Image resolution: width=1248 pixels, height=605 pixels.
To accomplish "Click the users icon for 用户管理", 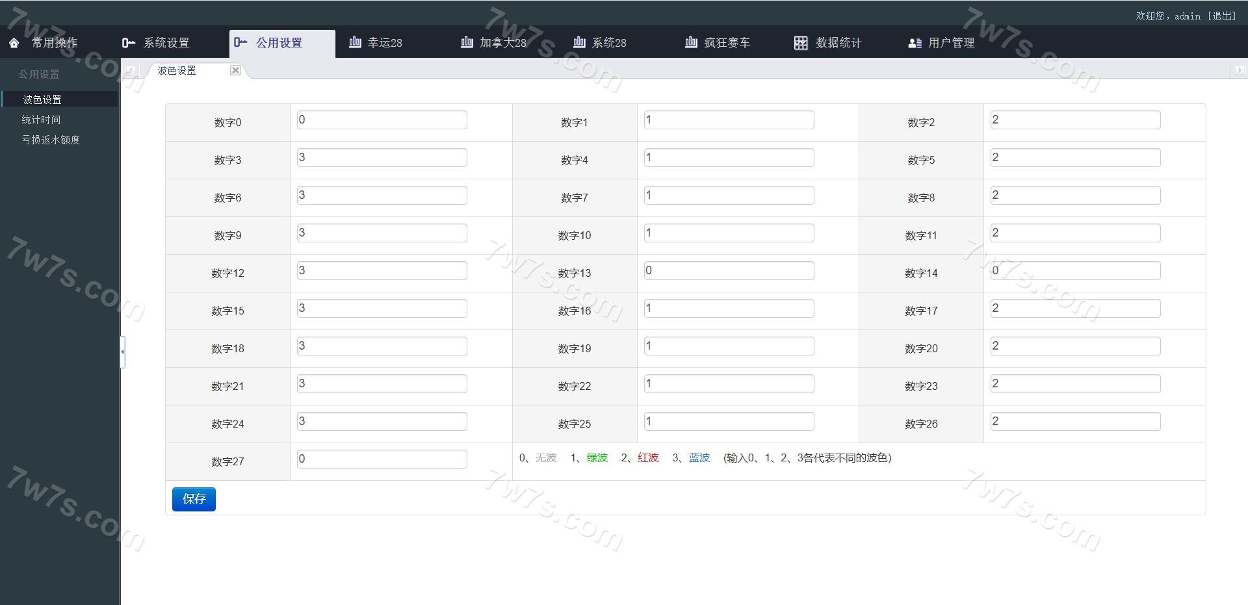I will pyautogui.click(x=915, y=43).
